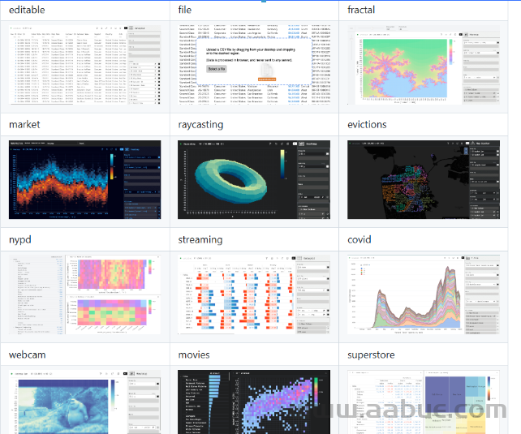Click the Select a file button
This screenshot has width=521, height=434.
[x=217, y=69]
